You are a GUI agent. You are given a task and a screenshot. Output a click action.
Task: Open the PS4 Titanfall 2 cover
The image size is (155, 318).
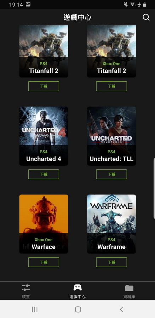tap(44, 51)
